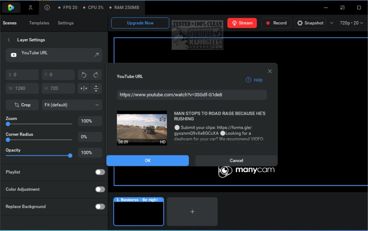Flip the layer vertically
This screenshot has width=368, height=231.
click(x=96, y=88)
